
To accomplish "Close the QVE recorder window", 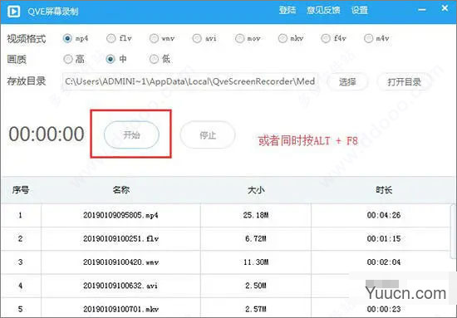I will point(445,8).
